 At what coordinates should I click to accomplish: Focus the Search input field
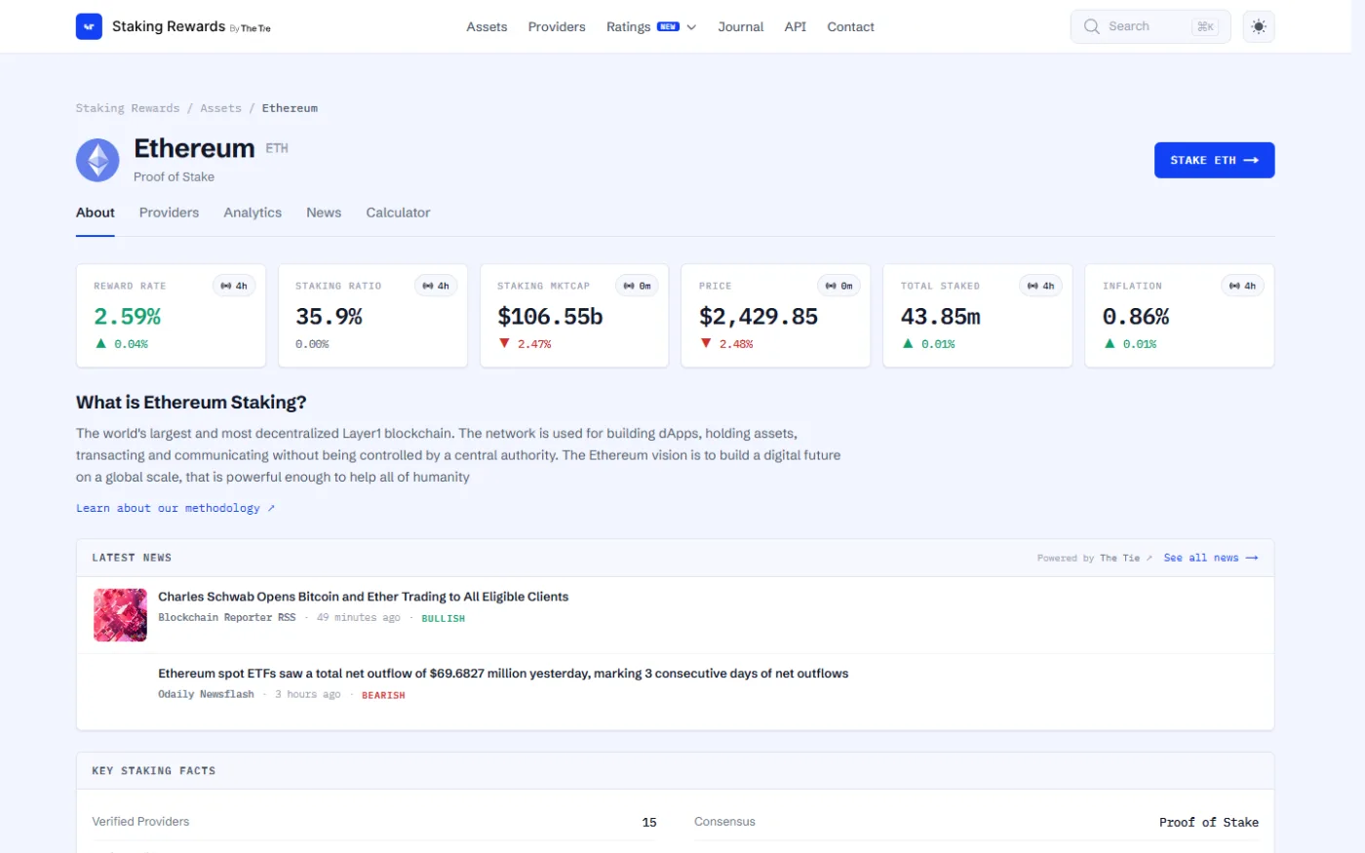(x=1150, y=26)
